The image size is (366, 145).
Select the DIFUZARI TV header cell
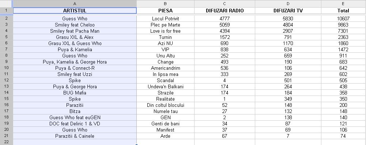click(288, 11)
